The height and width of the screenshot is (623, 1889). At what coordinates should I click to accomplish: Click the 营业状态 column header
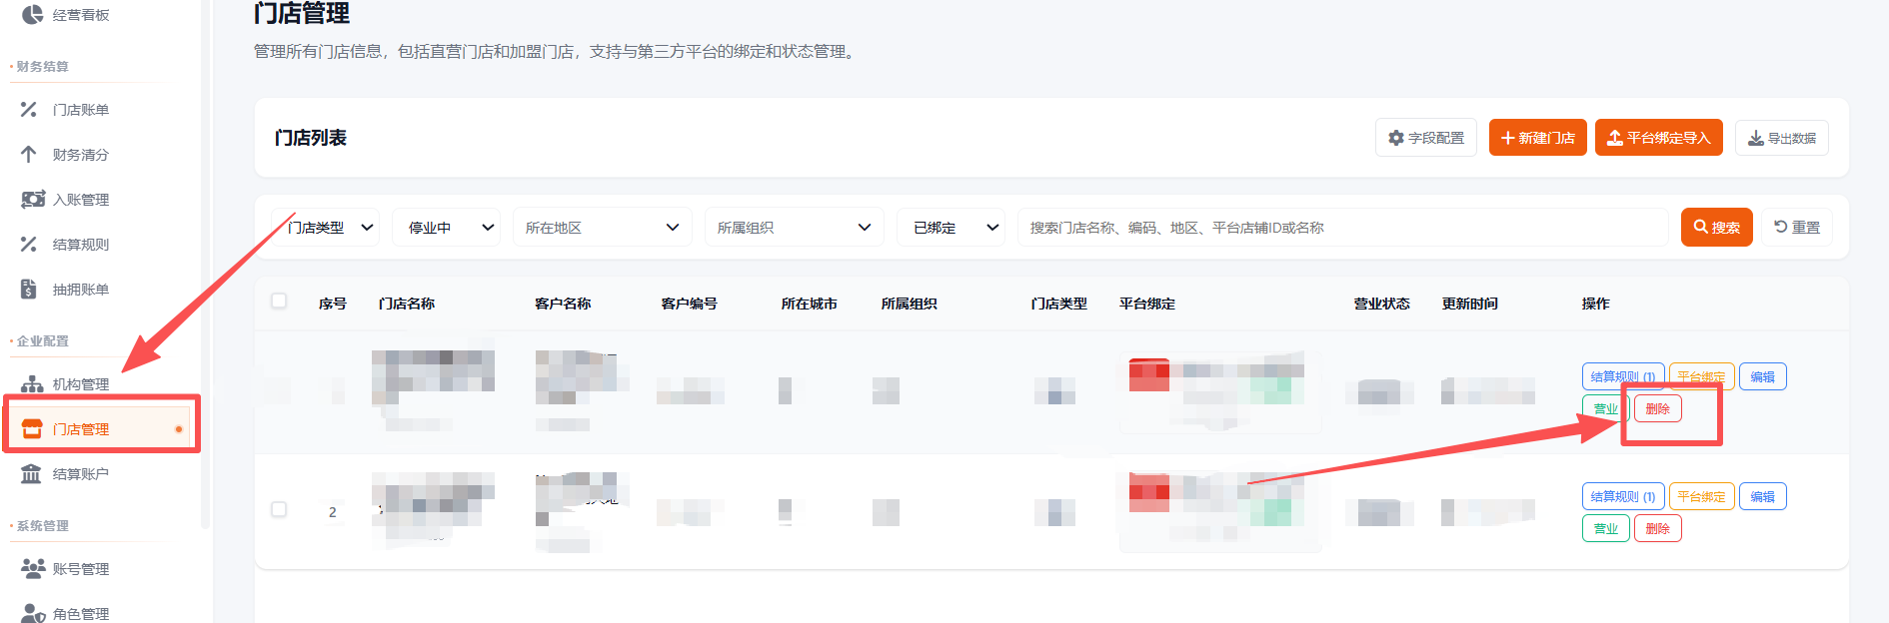point(1382,304)
